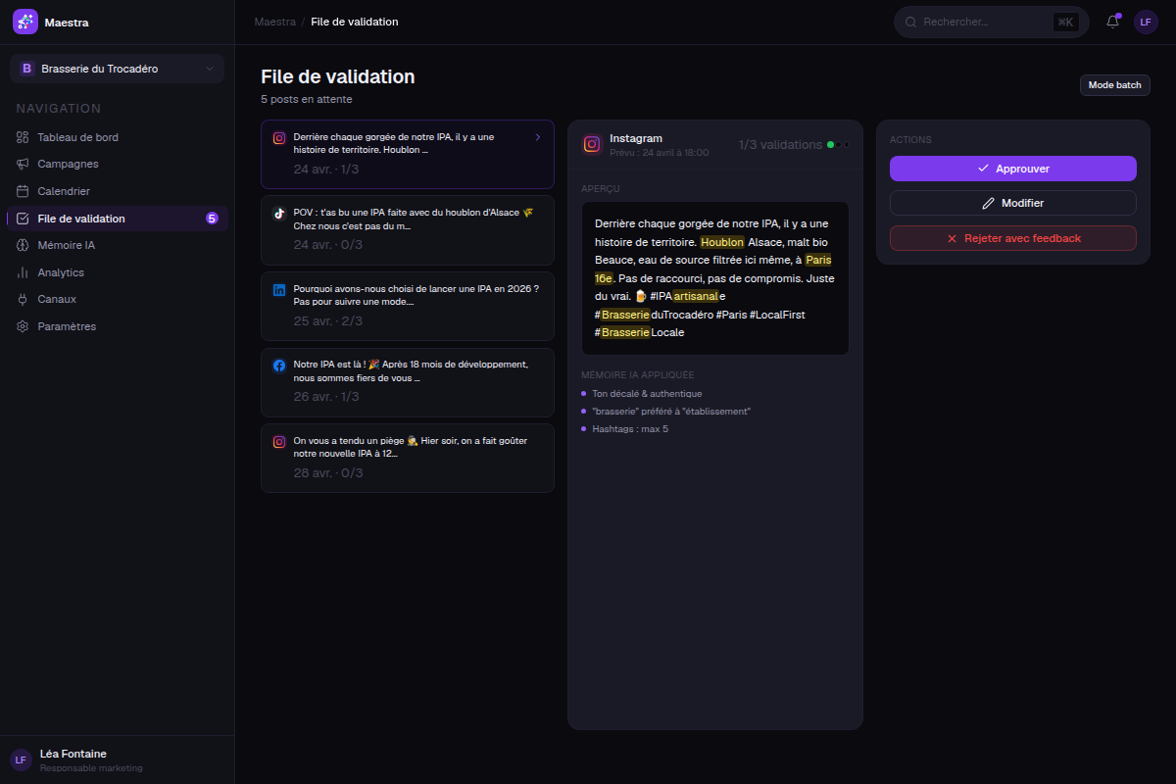Click the LinkedIn icon on 25 avr. post
Screen dimensions: 1176x784
(279, 289)
